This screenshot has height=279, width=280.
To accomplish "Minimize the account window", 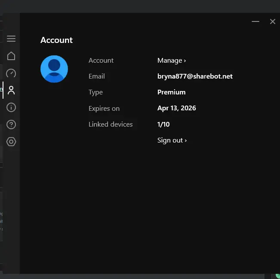I will pos(255,21).
